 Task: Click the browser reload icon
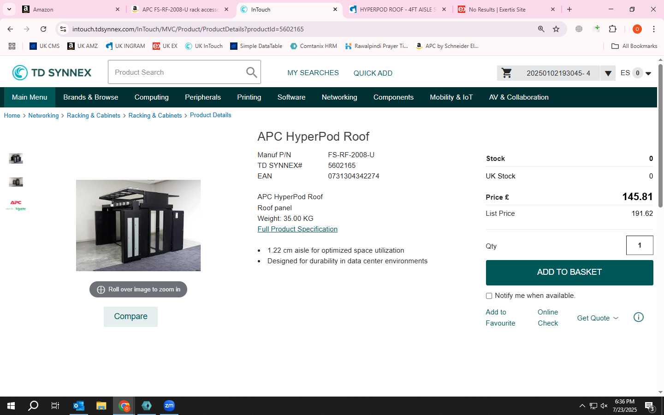coord(43,29)
